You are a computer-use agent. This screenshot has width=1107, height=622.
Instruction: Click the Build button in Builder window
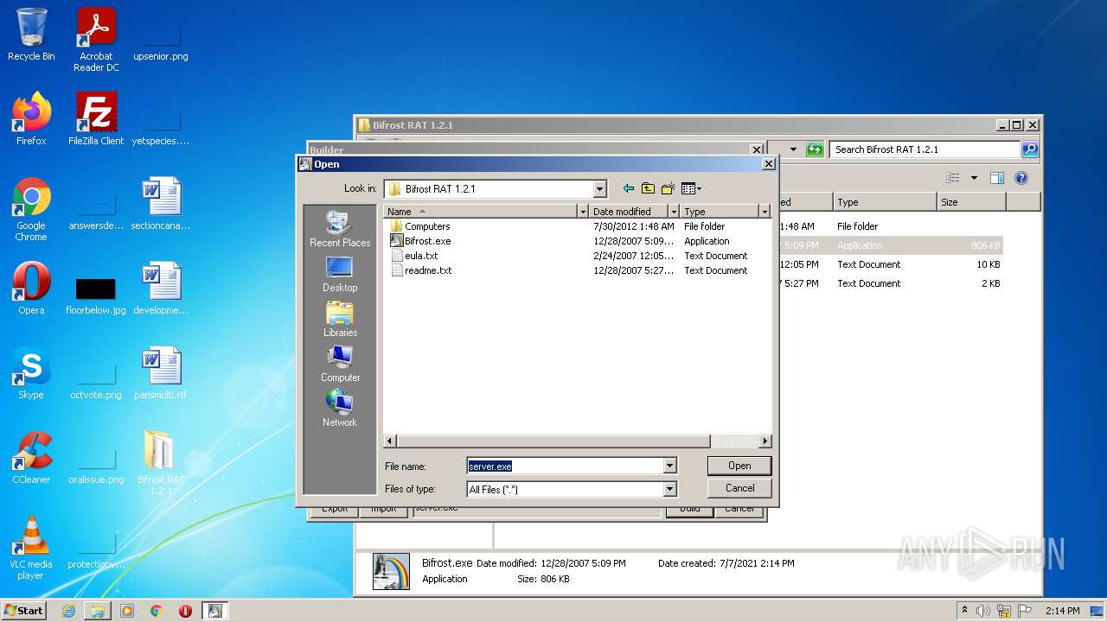[689, 511]
